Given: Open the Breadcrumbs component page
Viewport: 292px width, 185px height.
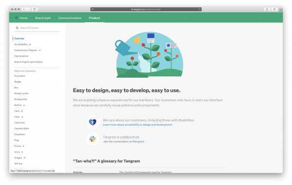Looking at the screenshot, I should [x=21, y=93].
